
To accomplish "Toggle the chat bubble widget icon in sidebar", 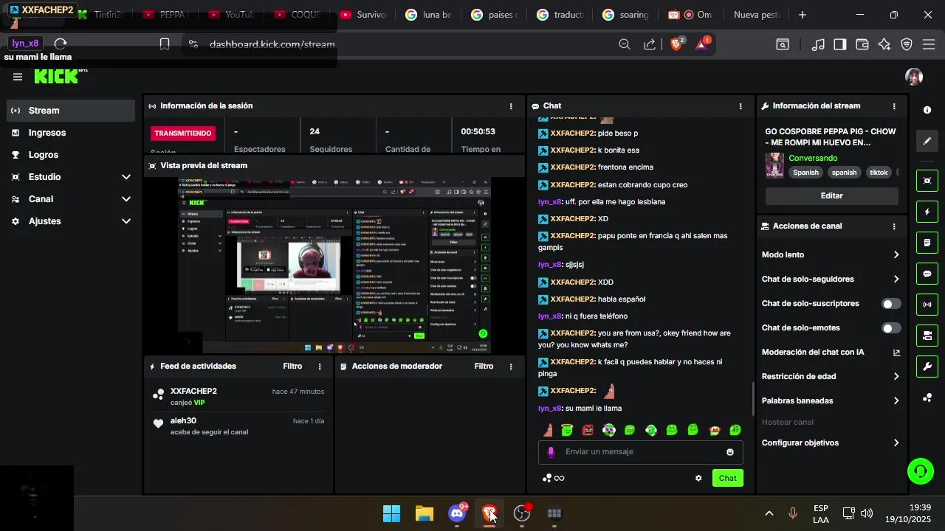I will [927, 274].
